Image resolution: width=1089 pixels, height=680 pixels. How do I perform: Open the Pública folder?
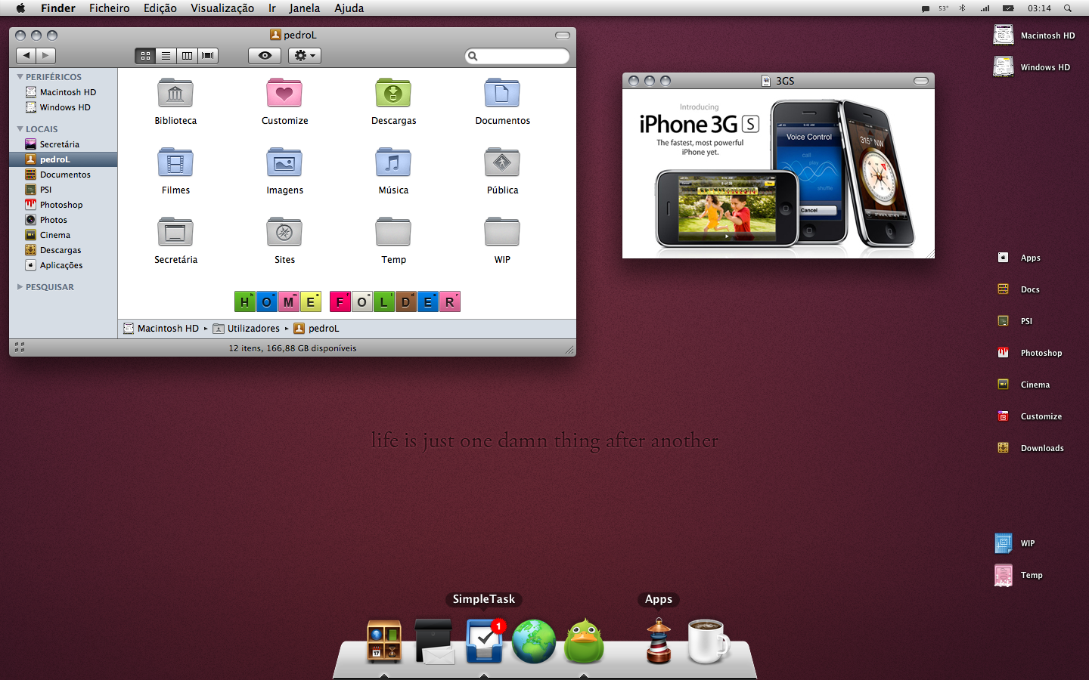point(502,163)
